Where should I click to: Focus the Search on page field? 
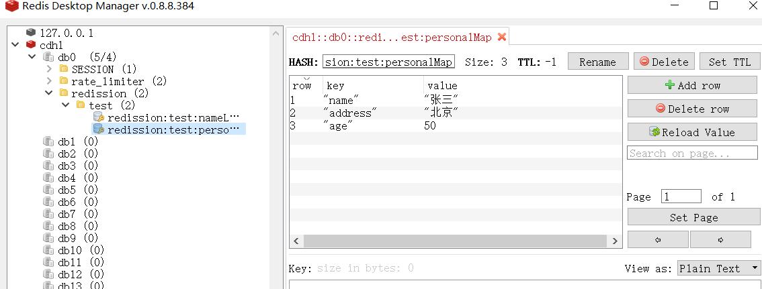[x=692, y=154]
